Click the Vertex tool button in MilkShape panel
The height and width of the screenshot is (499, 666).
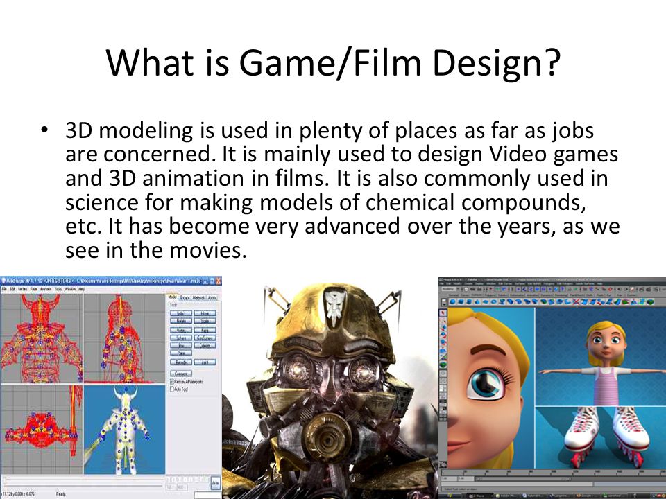181,330
